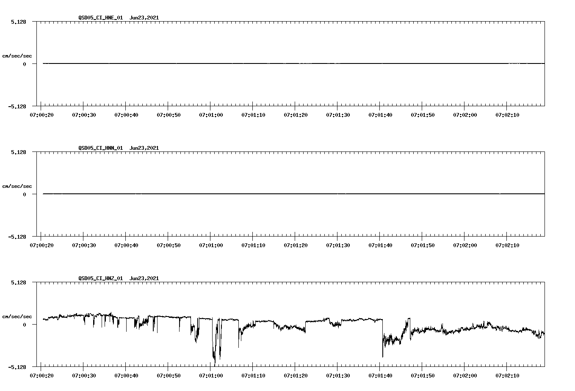Click 07:00:20 on the HNZ time axis
Image resolution: width=575 pixels, height=391 pixels.
tap(41, 376)
